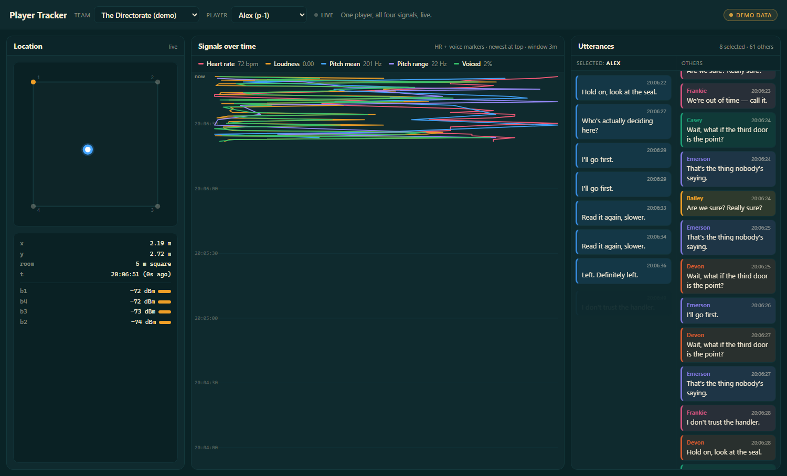Open Bailey's 'Are we sure? Really sure?' card
The height and width of the screenshot is (476, 787).
[x=728, y=203]
